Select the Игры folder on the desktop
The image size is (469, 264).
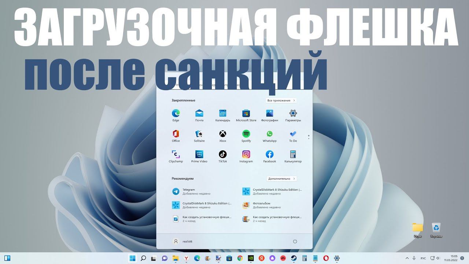tap(418, 230)
